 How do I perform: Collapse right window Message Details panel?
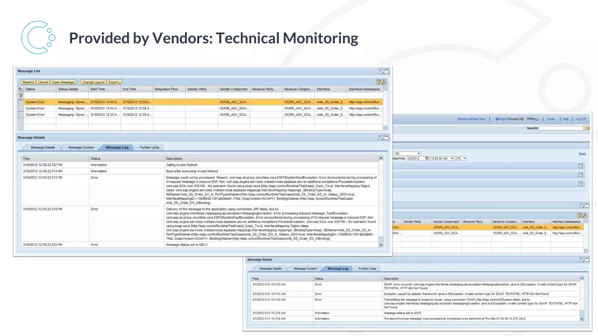tap(587, 260)
